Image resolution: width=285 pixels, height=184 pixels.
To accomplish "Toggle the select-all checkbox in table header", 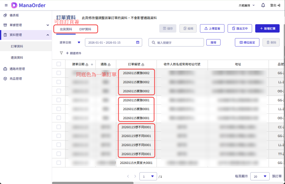I will click(x=59, y=64).
